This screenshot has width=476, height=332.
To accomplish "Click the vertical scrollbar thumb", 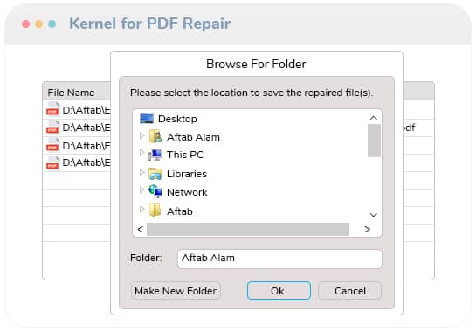I will click(374, 141).
